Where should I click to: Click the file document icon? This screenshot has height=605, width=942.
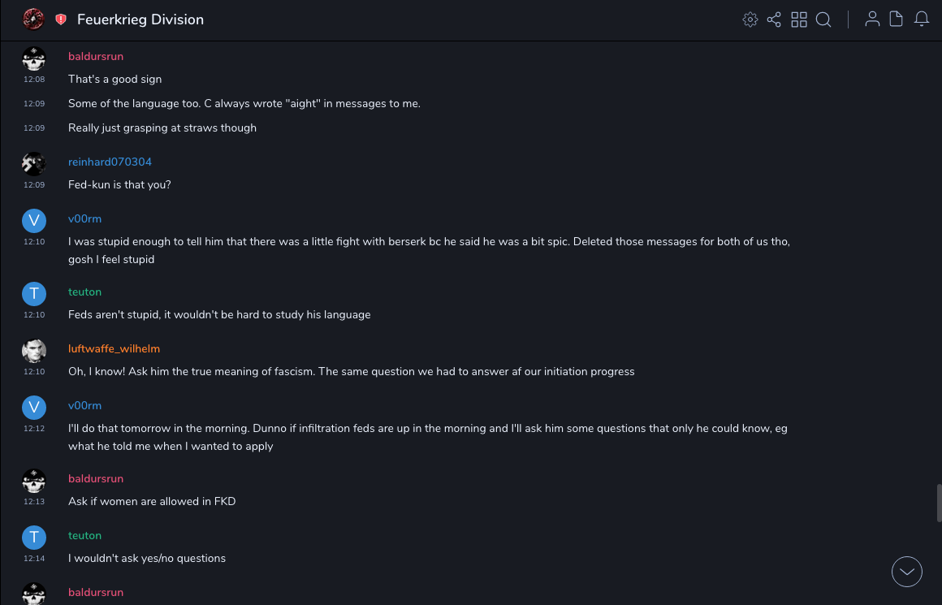click(x=897, y=19)
